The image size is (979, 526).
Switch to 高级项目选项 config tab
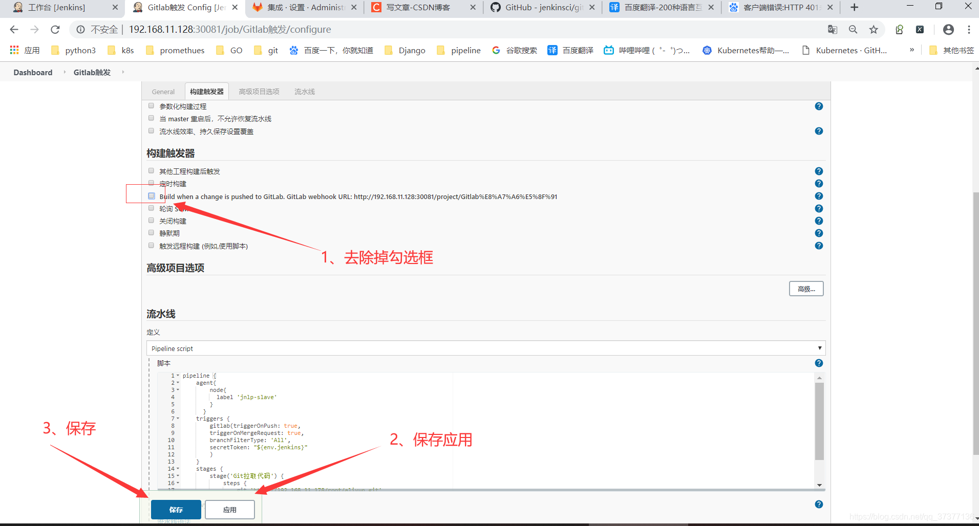[259, 92]
